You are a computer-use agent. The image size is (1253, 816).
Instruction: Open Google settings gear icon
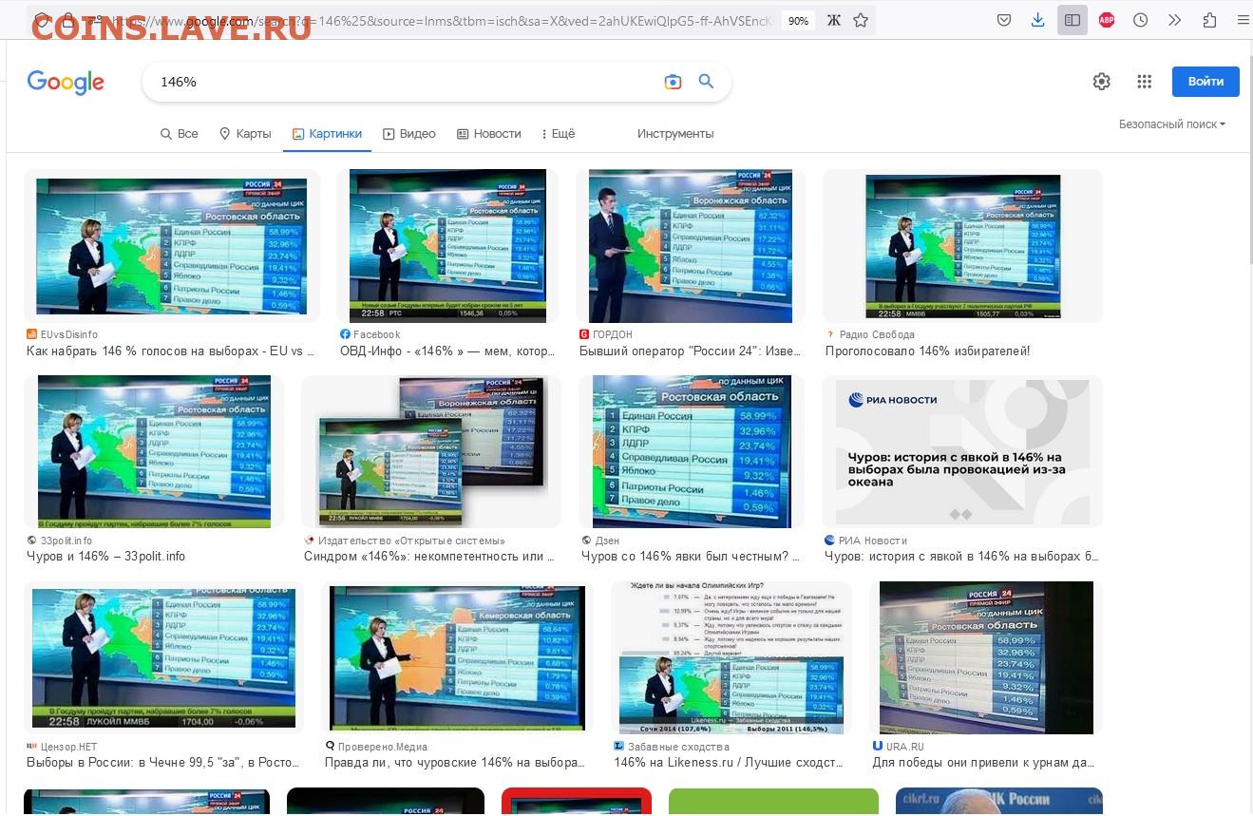pos(1101,82)
